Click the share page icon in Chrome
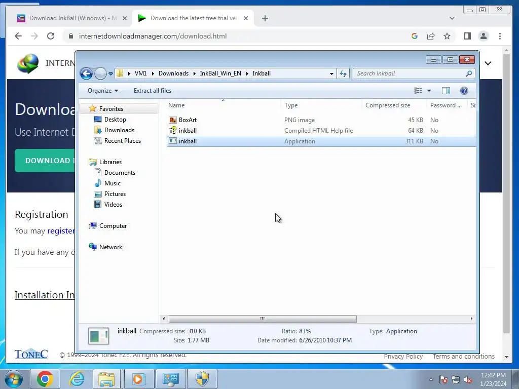The width and height of the screenshot is (519, 389). pyautogui.click(x=431, y=36)
